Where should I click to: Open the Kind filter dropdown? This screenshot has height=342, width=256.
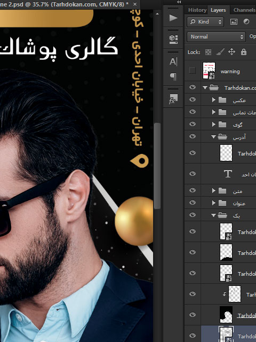pyautogui.click(x=205, y=22)
